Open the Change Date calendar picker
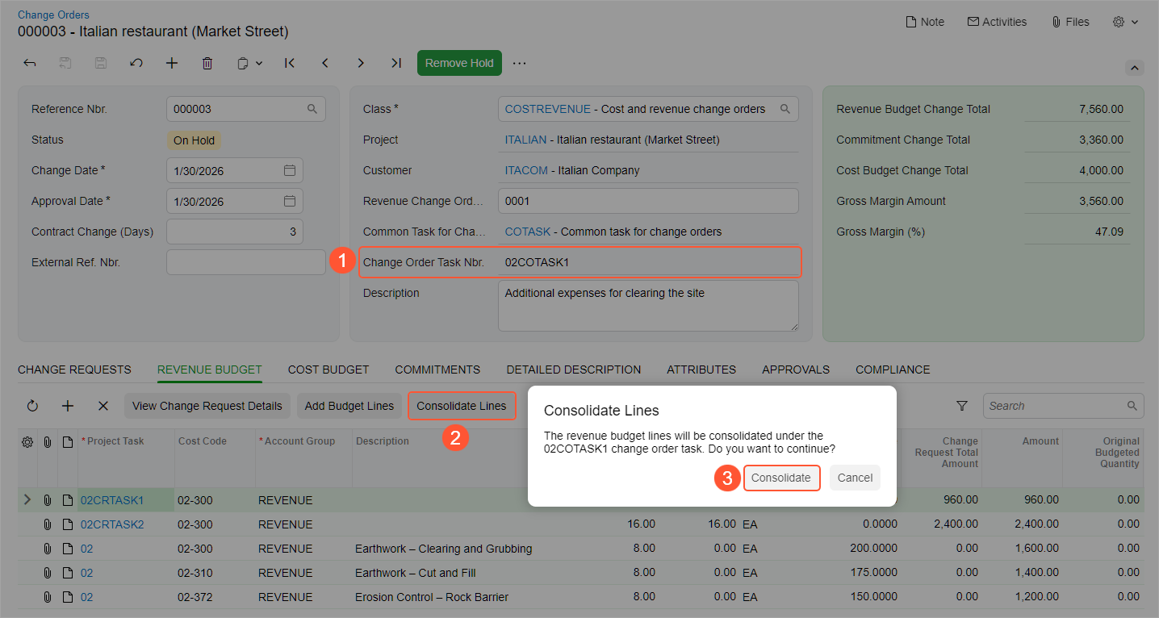 (290, 170)
